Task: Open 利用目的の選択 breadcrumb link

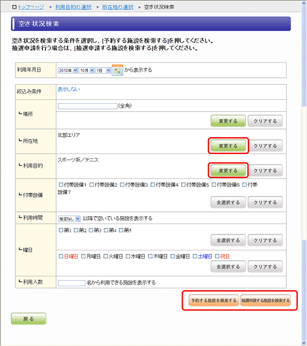Action: (73, 7)
